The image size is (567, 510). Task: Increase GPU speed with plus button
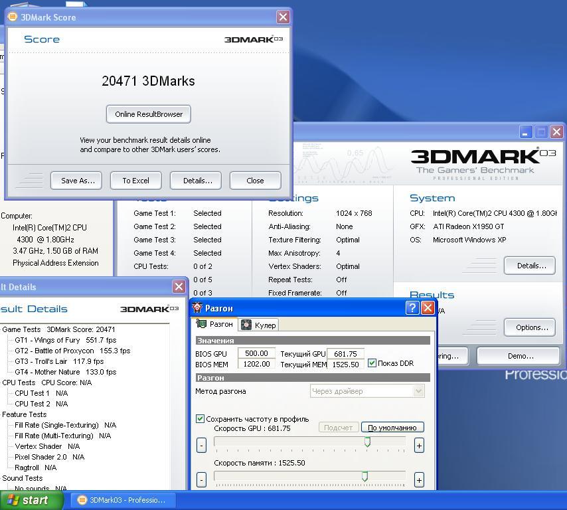[x=419, y=446]
